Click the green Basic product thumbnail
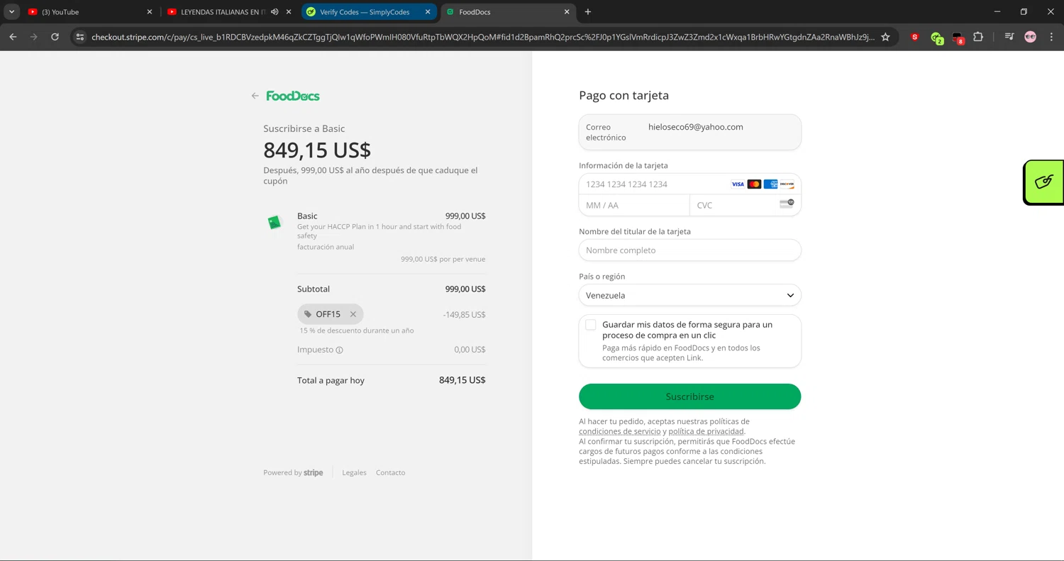The image size is (1064, 561). coord(275,223)
